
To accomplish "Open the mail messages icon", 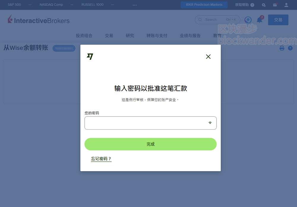I will click(x=275, y=5).
